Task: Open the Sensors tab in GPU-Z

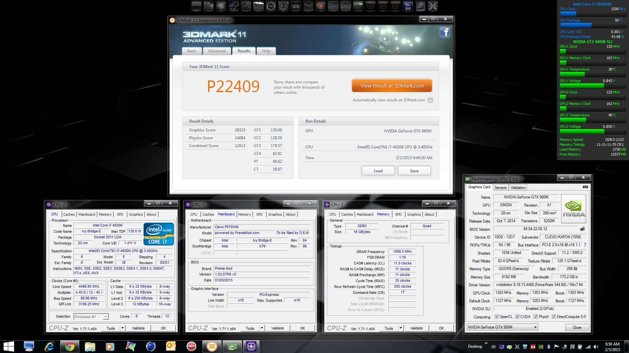Action: 500,187
